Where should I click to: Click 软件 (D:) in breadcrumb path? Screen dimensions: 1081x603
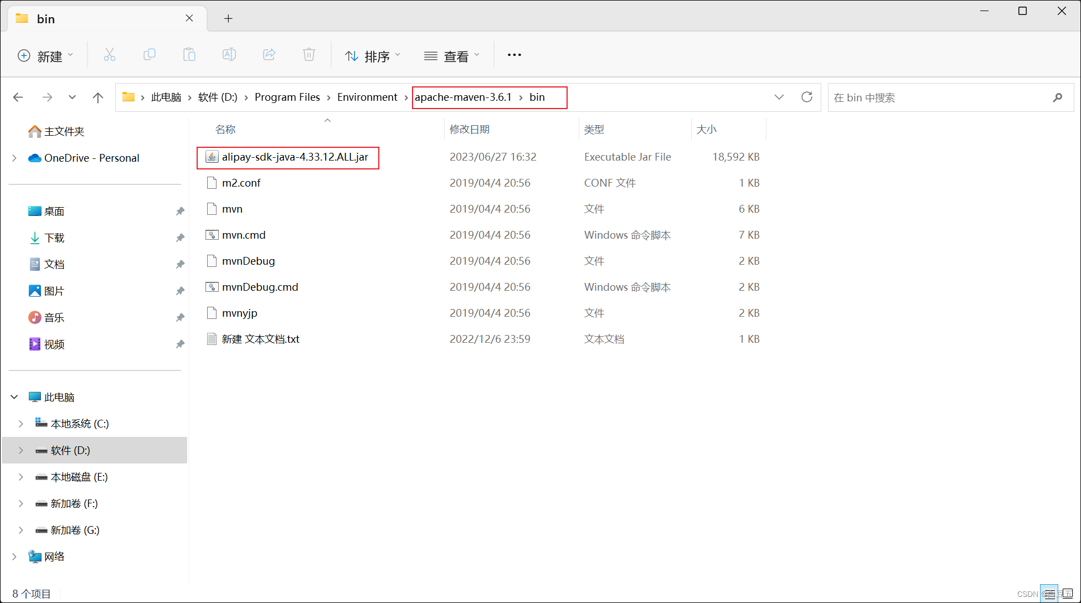tap(218, 97)
